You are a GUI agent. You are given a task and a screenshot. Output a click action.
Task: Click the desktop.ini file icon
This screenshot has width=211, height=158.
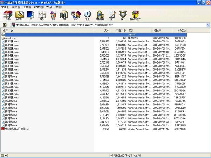coord(3,38)
